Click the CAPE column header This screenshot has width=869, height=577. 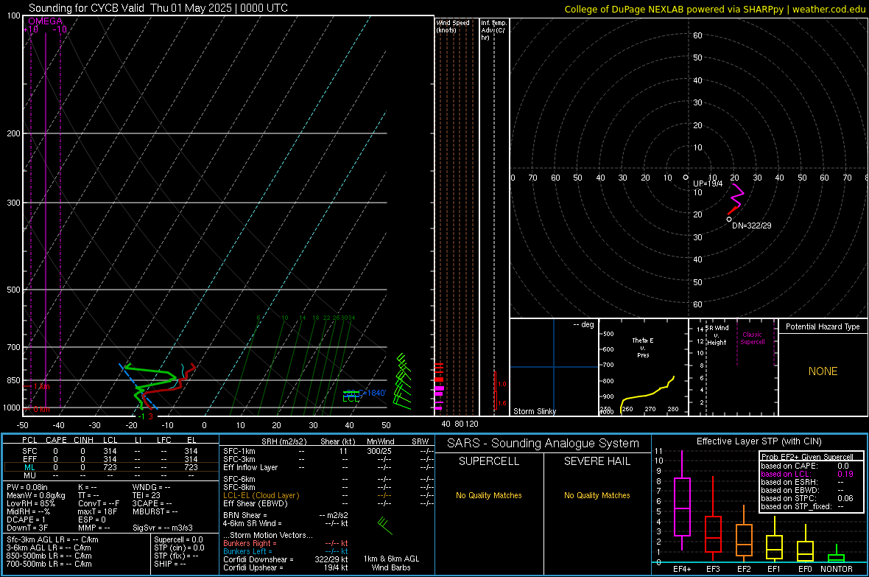click(x=56, y=440)
